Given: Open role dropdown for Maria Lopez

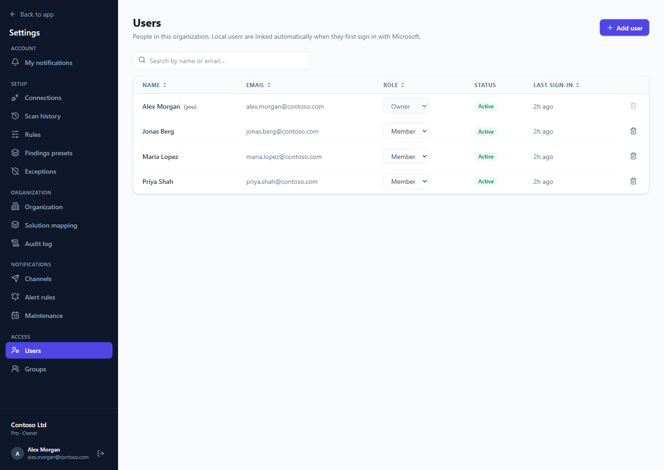Looking at the screenshot, I should point(406,156).
